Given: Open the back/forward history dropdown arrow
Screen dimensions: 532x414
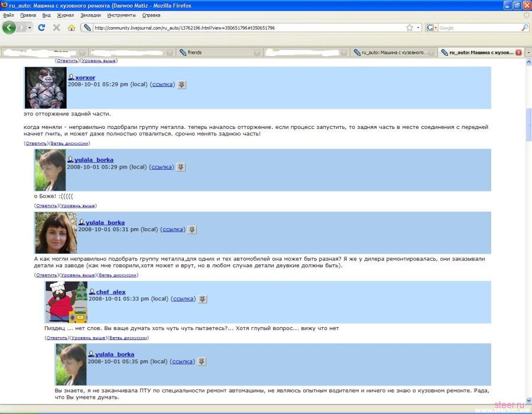Looking at the screenshot, I should (30, 27).
